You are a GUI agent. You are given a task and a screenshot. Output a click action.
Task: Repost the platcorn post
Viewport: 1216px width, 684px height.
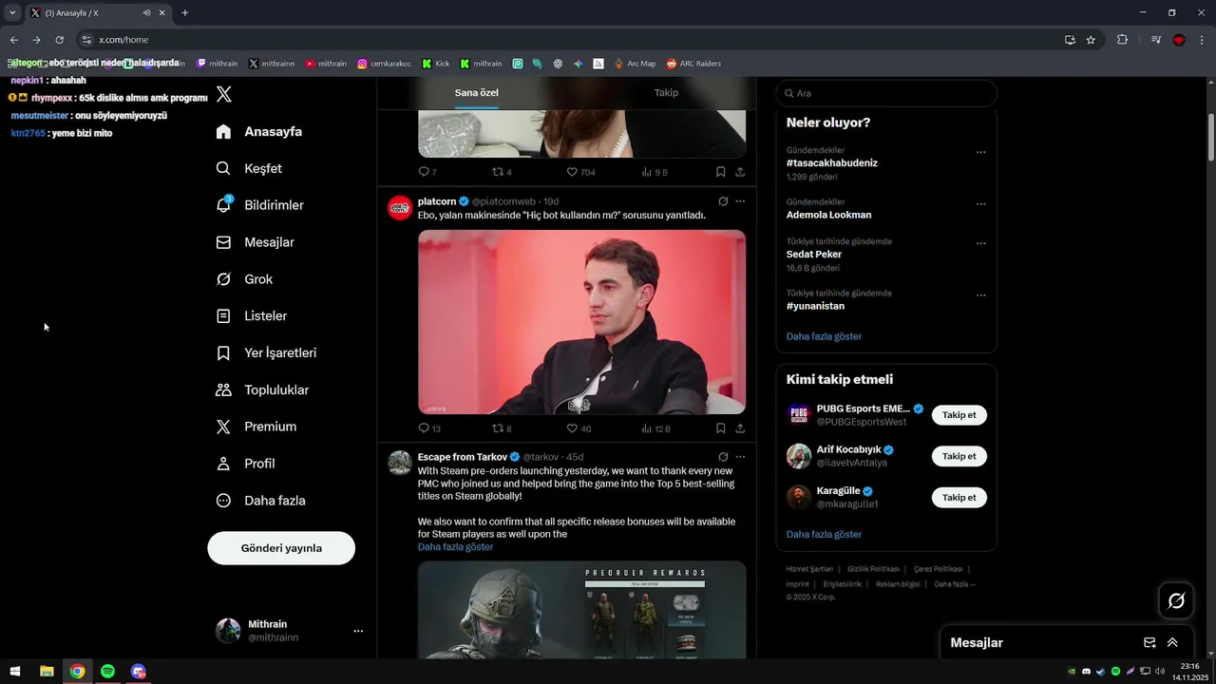[502, 428]
